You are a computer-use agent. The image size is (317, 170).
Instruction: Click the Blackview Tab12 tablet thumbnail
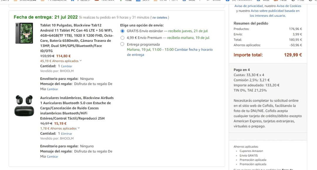pyautogui.click(x=24, y=33)
